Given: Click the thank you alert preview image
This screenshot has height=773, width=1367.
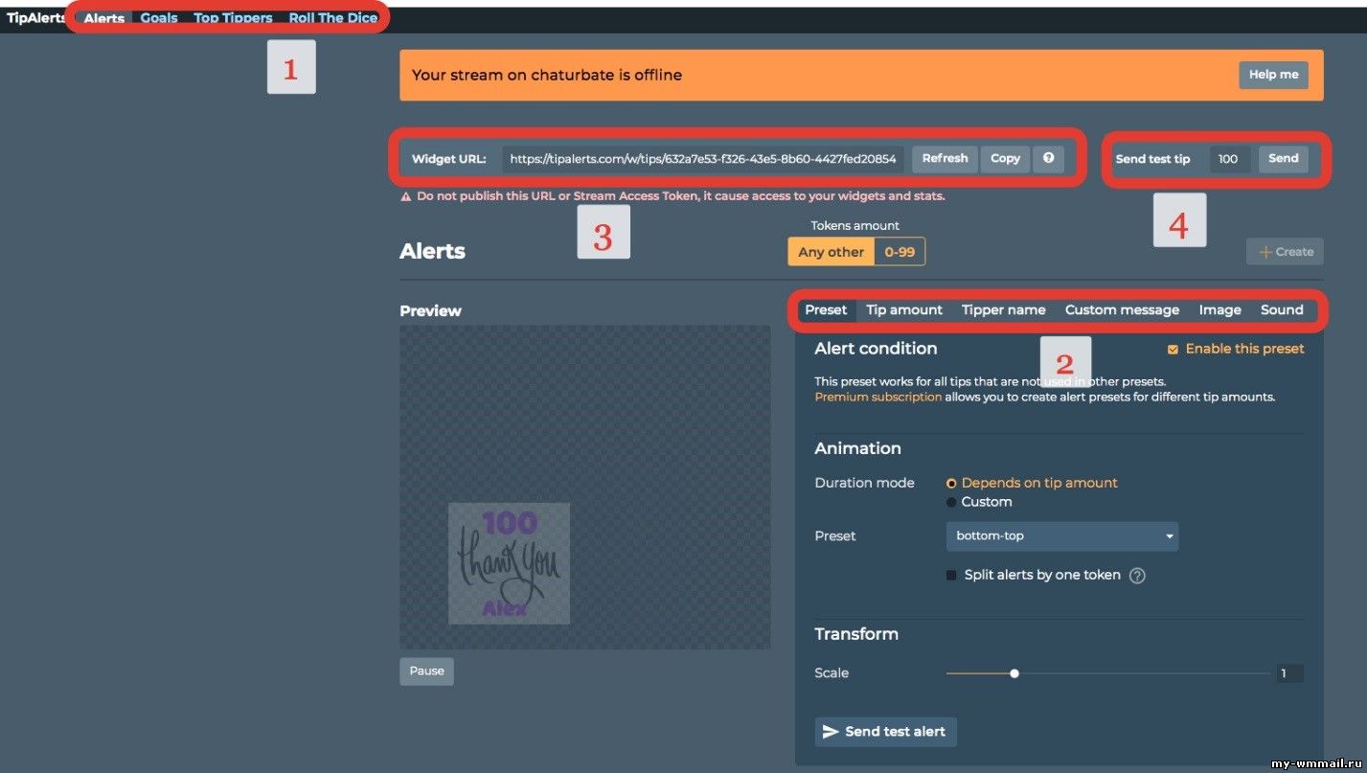Looking at the screenshot, I should click(x=509, y=564).
